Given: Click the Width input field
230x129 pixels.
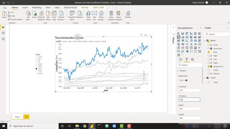Looking at the screenshot, I should [189, 109].
